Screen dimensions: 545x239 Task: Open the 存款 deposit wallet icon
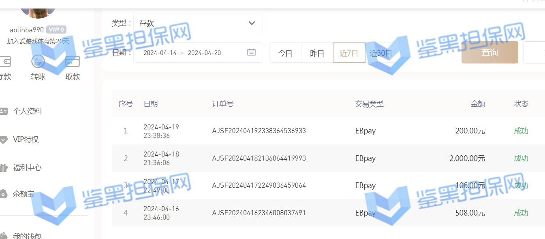pos(4,62)
